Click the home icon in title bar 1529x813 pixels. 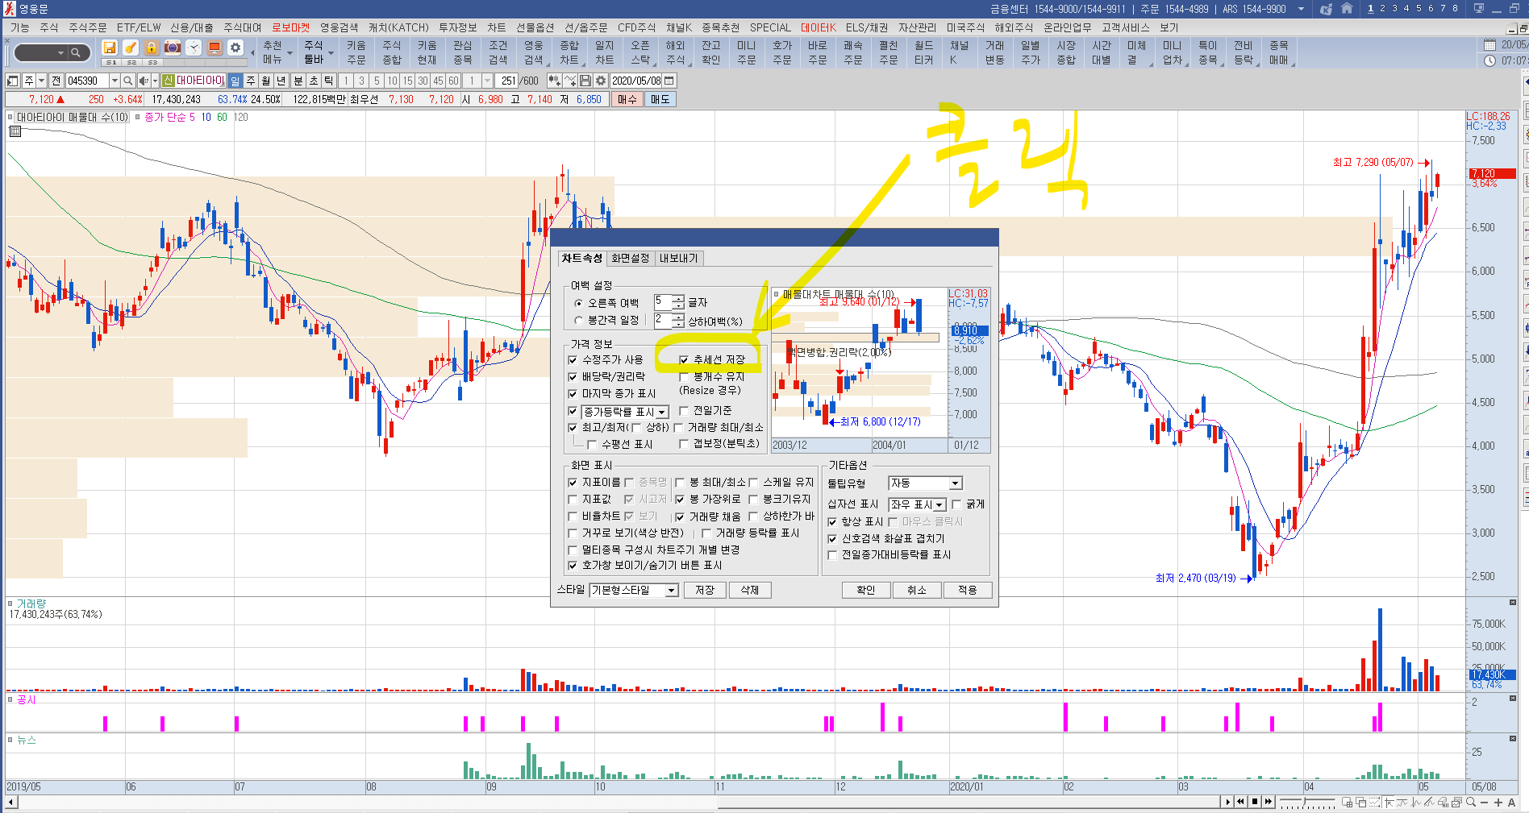pos(1347,9)
